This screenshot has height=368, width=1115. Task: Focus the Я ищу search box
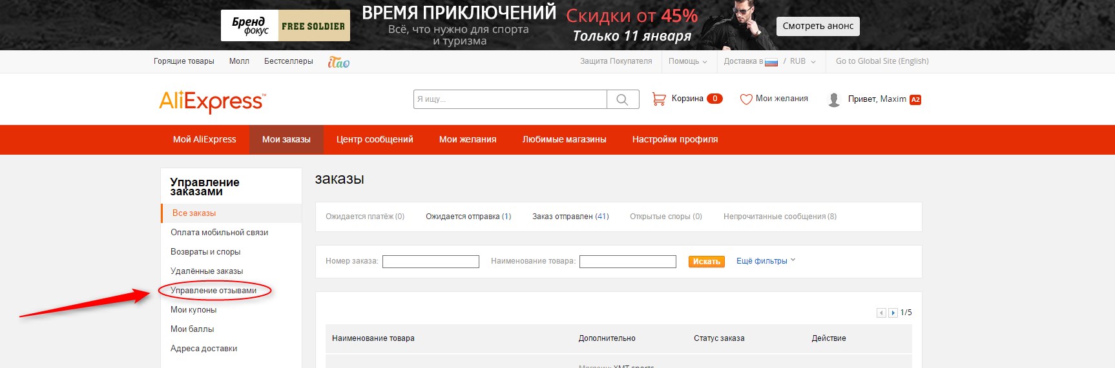(510, 99)
